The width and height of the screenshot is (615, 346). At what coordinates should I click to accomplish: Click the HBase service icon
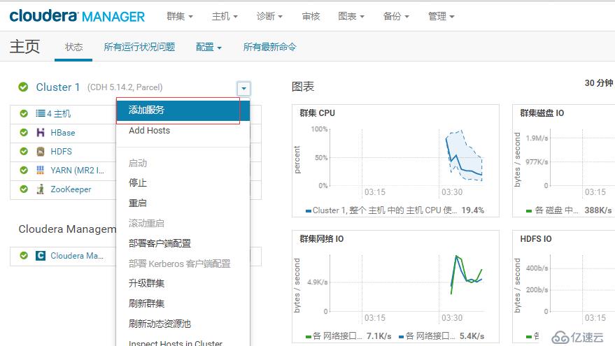coord(41,132)
